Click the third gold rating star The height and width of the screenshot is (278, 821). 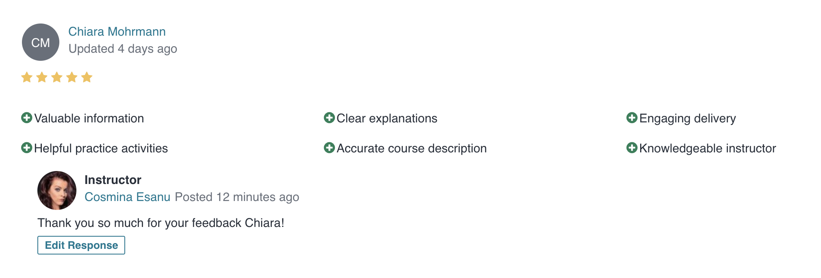tap(57, 77)
